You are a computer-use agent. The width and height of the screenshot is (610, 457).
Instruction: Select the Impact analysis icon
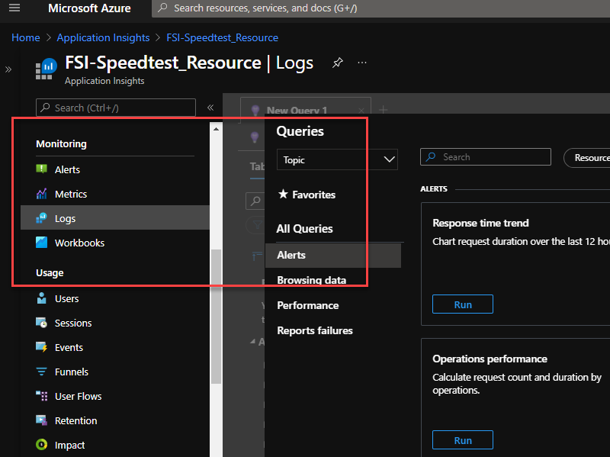(43, 445)
